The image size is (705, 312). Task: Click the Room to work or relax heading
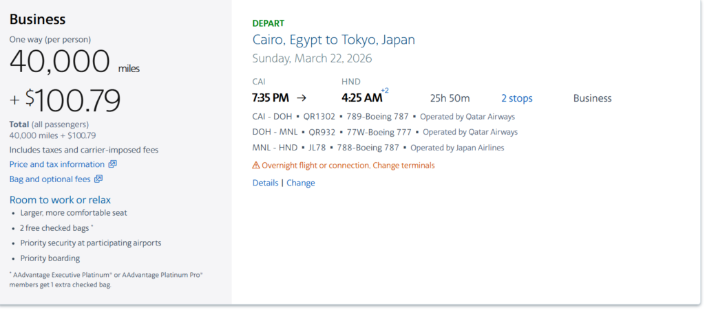click(60, 200)
